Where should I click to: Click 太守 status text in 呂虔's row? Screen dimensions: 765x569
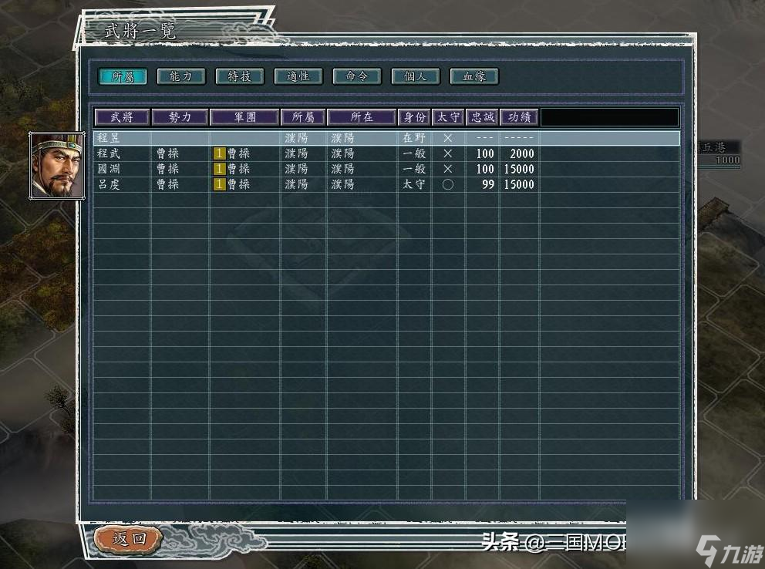414,184
